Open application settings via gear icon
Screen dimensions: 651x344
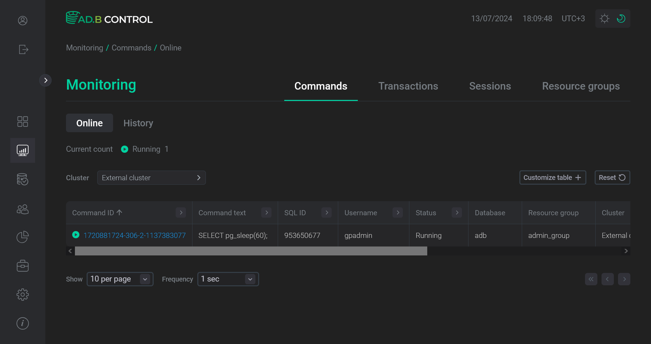pyautogui.click(x=23, y=294)
